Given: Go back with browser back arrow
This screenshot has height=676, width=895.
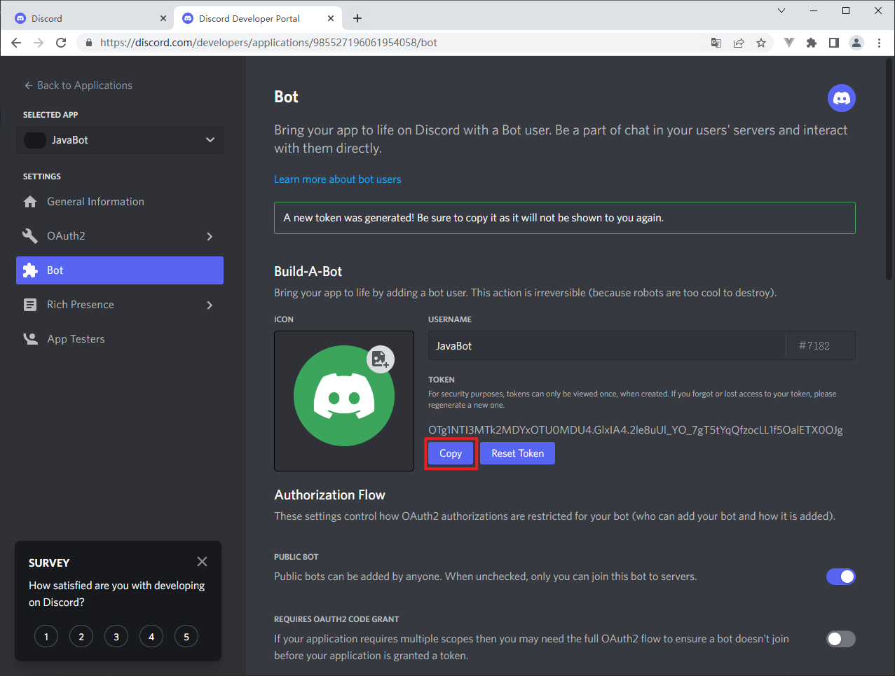Looking at the screenshot, I should click(x=16, y=43).
